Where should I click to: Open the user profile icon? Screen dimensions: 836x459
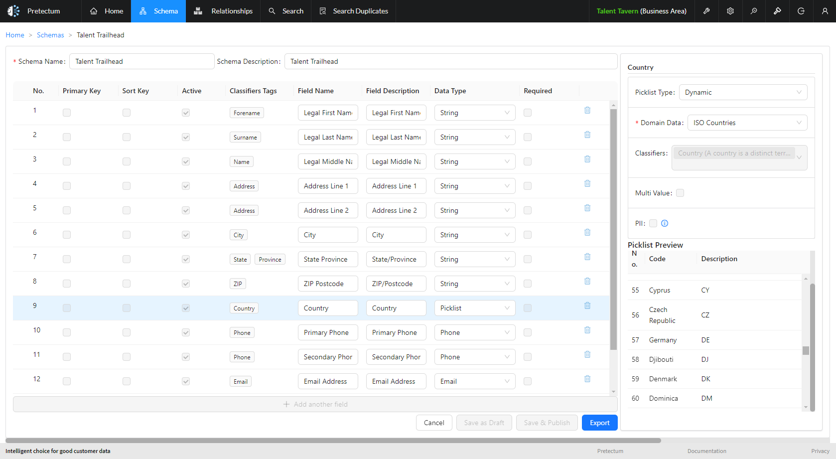pyautogui.click(x=825, y=11)
